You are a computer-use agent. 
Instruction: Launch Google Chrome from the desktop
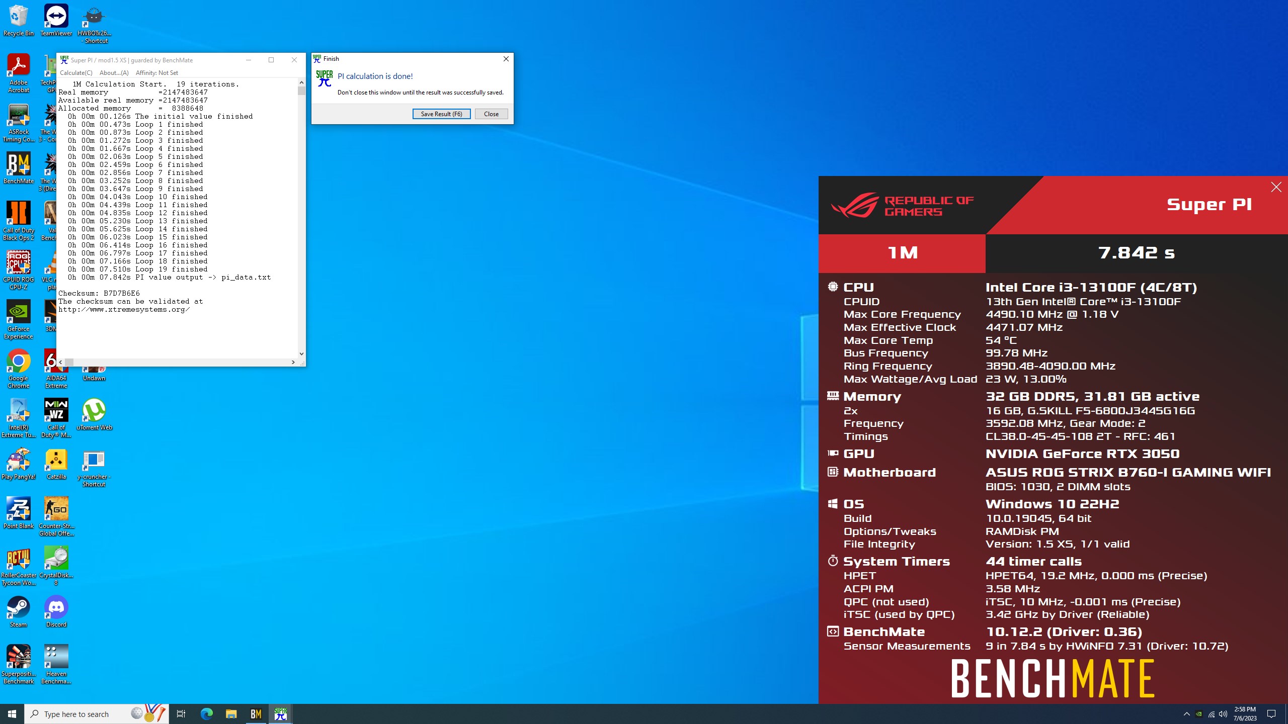[x=19, y=369]
